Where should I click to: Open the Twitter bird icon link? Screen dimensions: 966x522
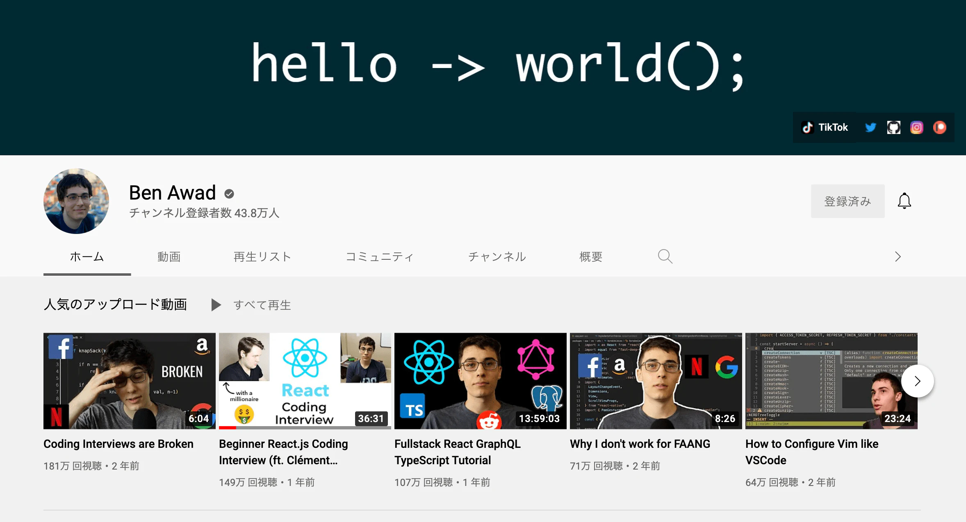(870, 127)
